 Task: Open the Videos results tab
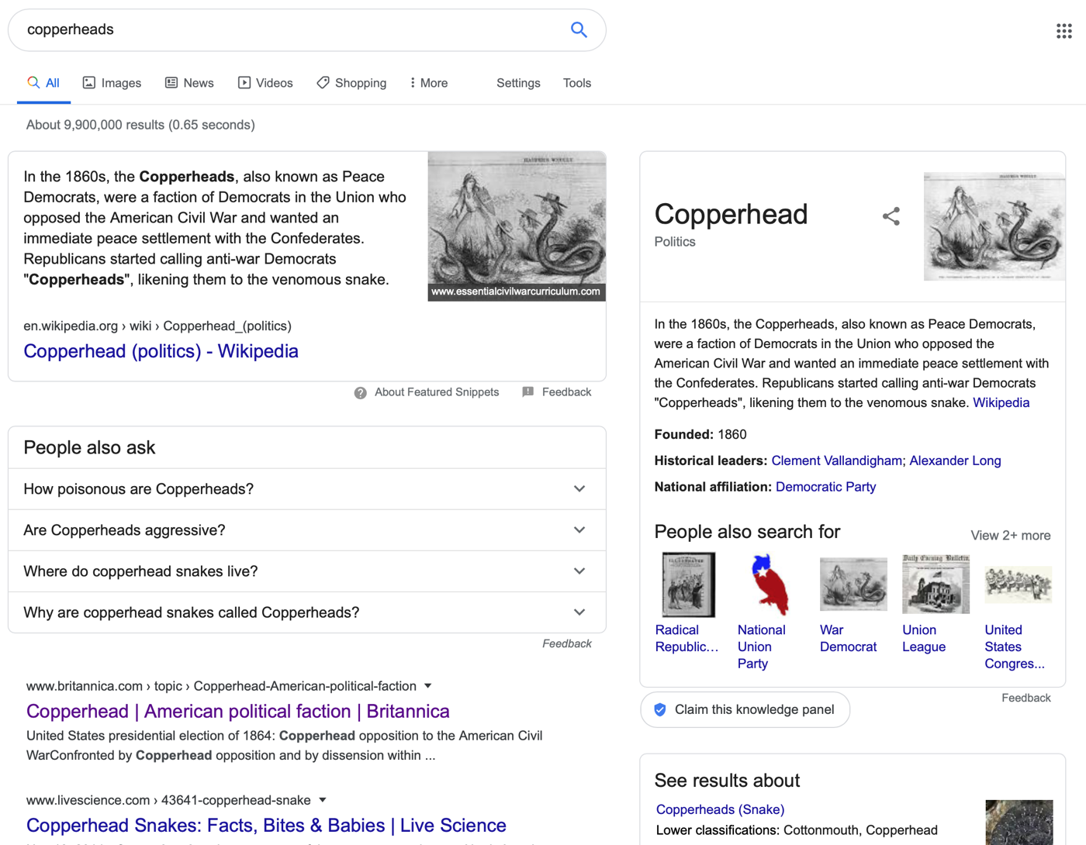265,83
